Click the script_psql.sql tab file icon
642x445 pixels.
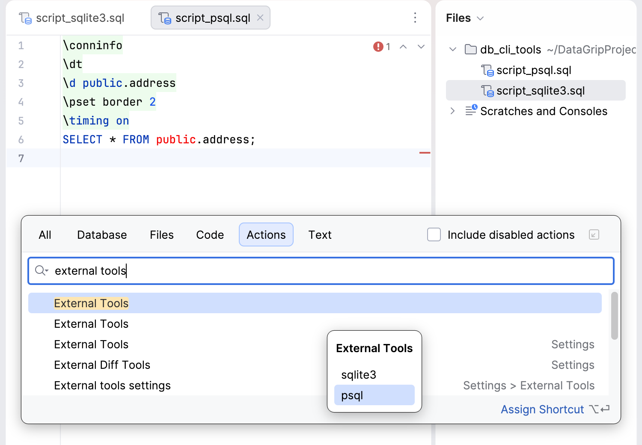[165, 18]
